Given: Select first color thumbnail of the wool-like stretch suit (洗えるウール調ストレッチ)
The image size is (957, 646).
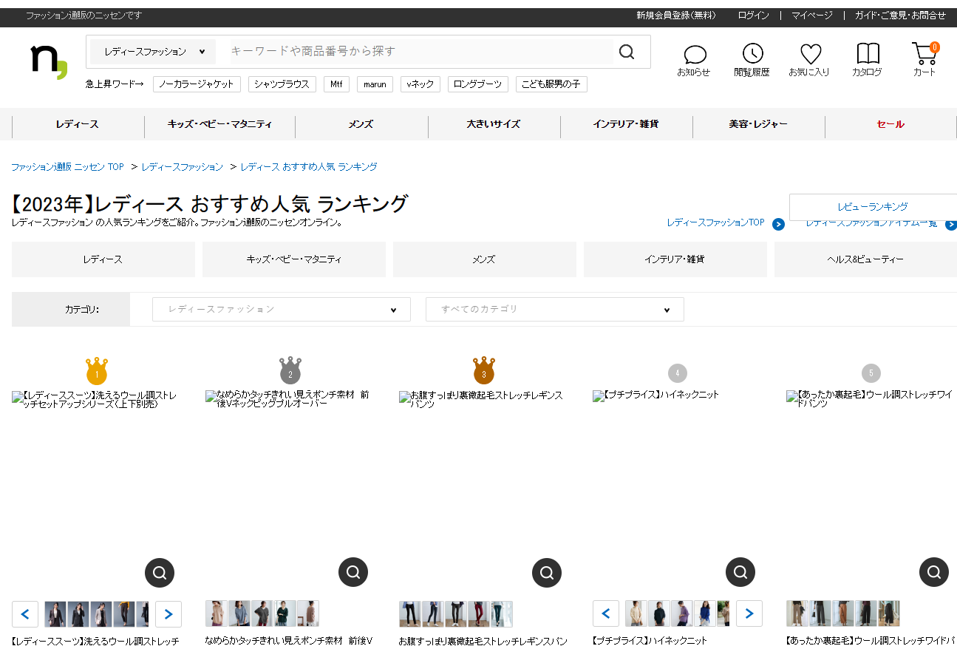Looking at the screenshot, I should pyautogui.click(x=55, y=613).
